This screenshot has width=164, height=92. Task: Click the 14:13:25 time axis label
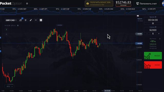(x=107, y=91)
